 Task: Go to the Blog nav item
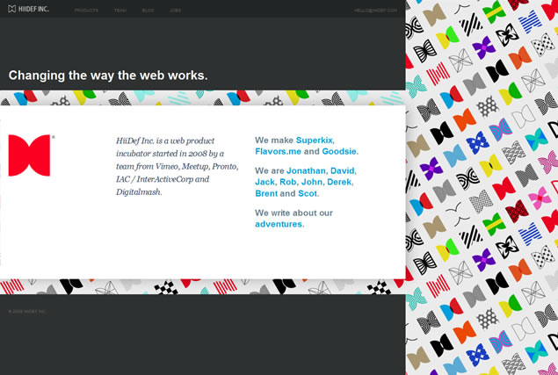click(148, 11)
